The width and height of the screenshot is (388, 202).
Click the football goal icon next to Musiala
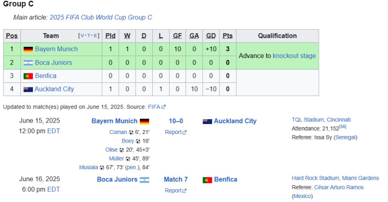pos(102,168)
